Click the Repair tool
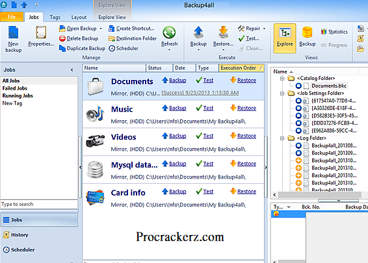This screenshot has height=263, width=368. pyautogui.click(x=249, y=29)
